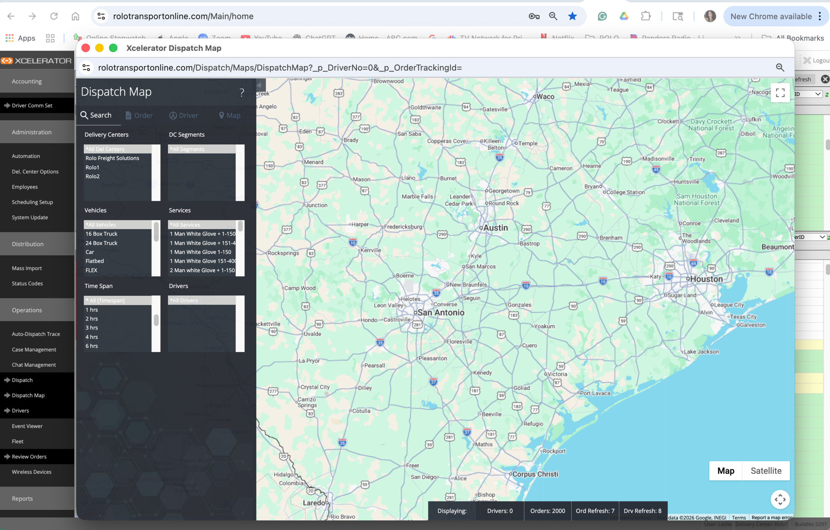The image size is (830, 530).
Task: Bookmark this page with the star icon
Action: click(573, 16)
